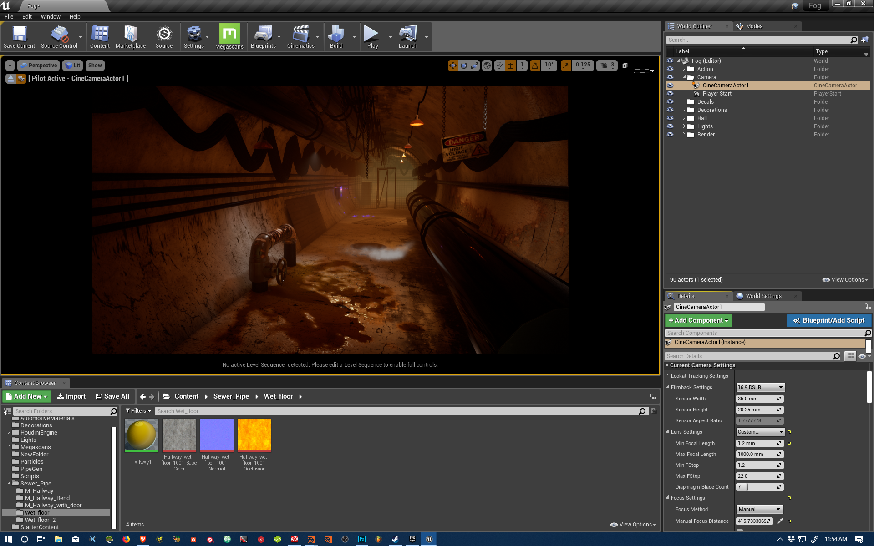Click the Import button in Content Browser

71,396
